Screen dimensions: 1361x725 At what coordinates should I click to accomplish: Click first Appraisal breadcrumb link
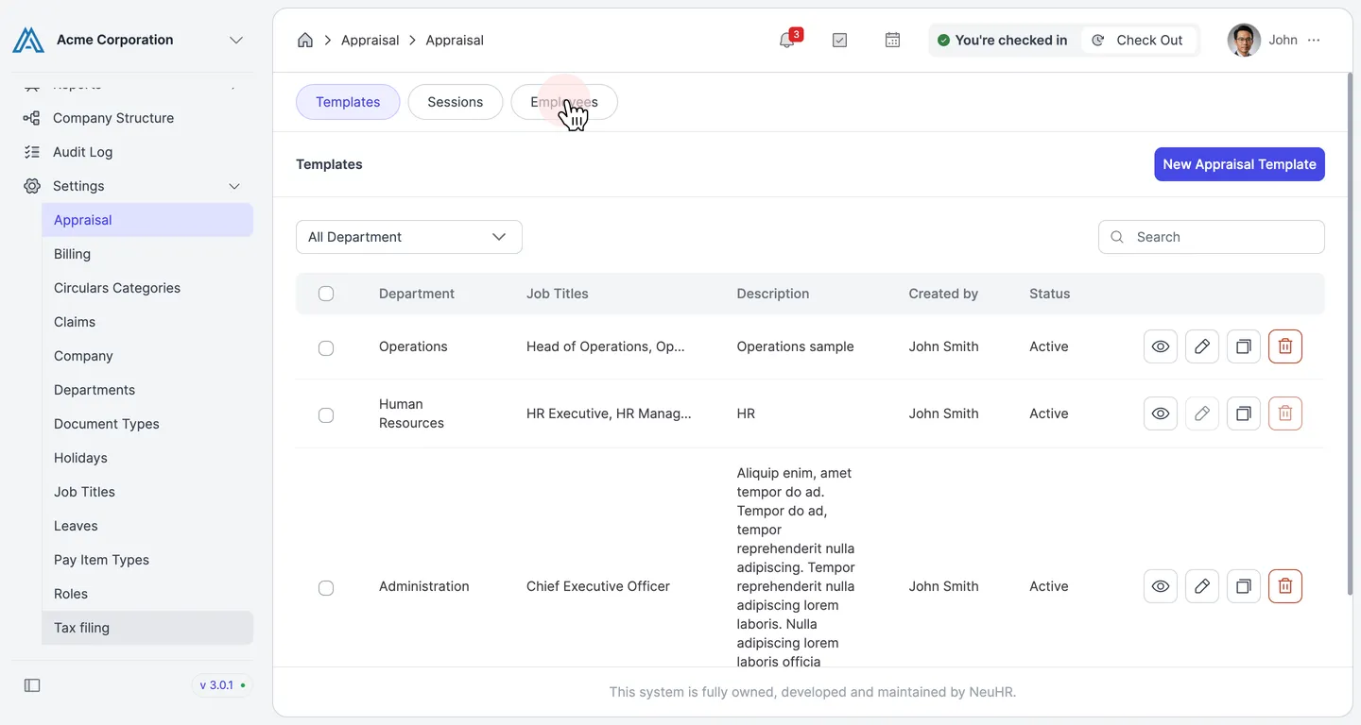[370, 41]
